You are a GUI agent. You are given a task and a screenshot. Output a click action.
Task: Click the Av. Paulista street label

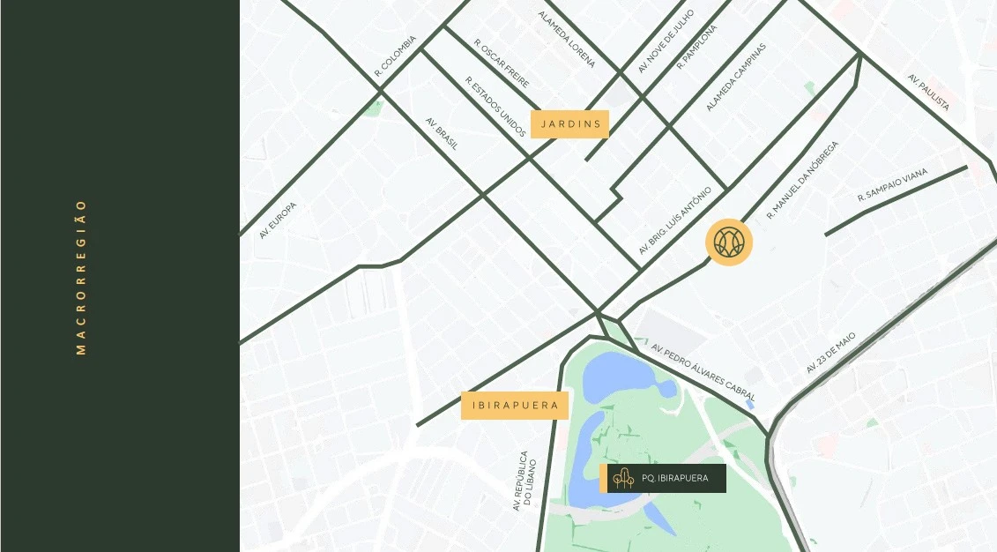tap(929, 92)
